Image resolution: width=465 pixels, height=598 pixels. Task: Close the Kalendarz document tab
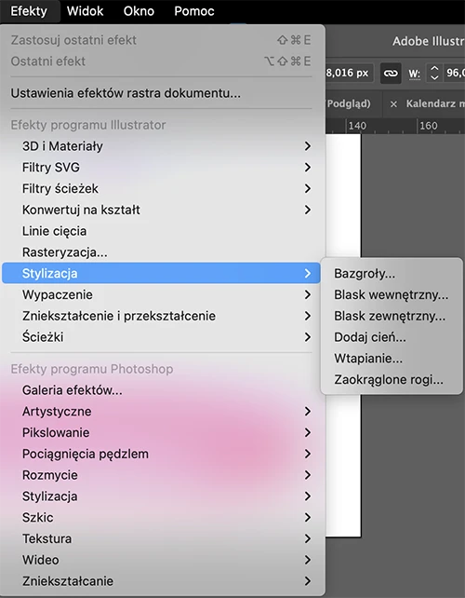(393, 103)
